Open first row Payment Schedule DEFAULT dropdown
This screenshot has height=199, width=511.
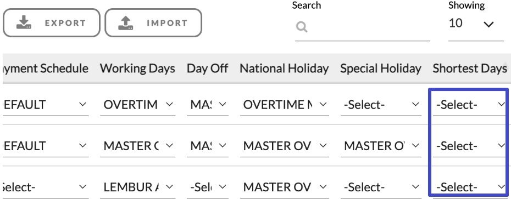pos(45,105)
